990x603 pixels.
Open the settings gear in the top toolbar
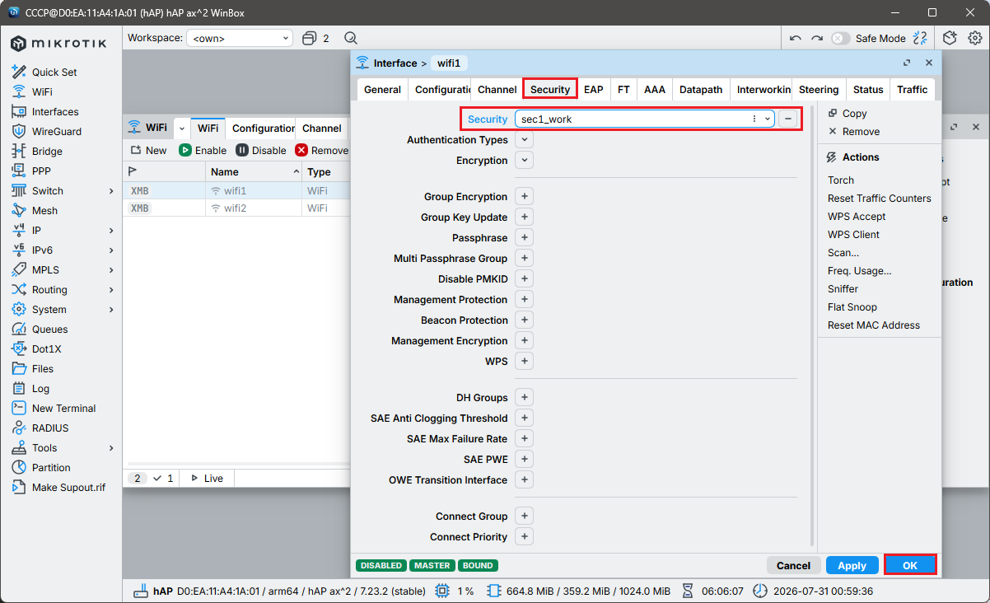pos(975,38)
